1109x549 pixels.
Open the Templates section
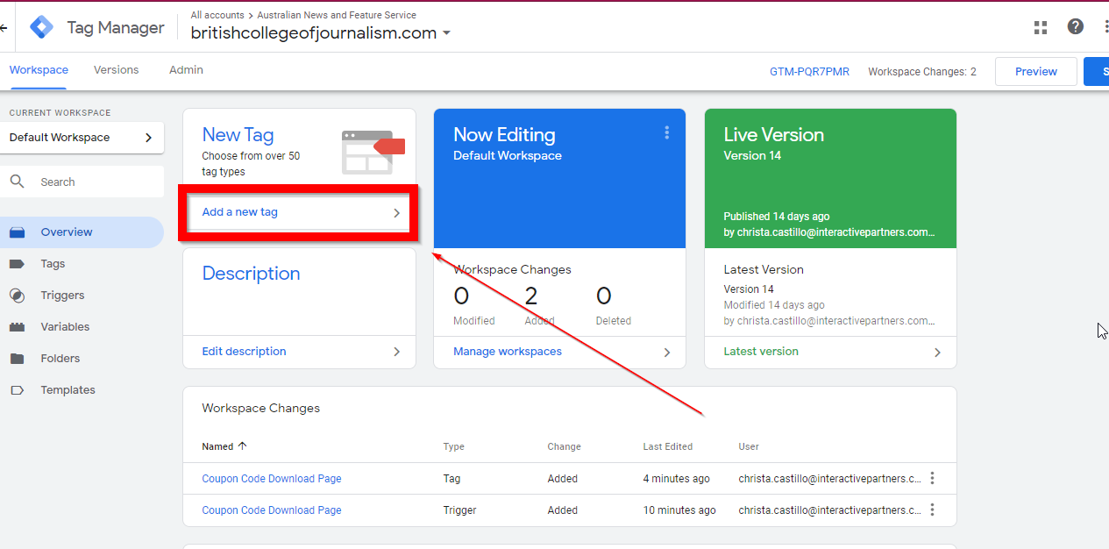point(68,389)
